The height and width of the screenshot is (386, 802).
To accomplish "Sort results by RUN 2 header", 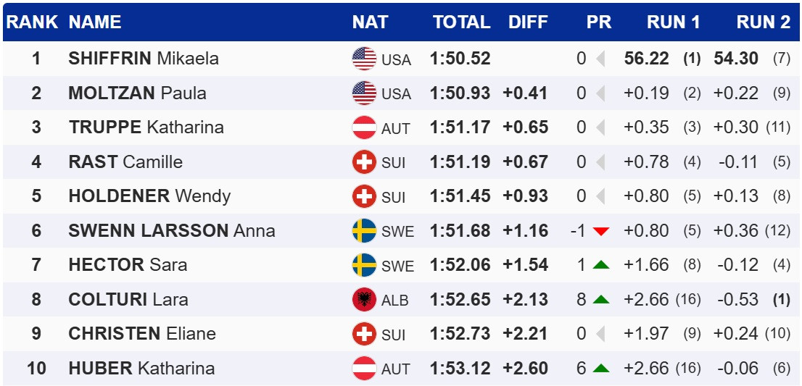I will [763, 22].
